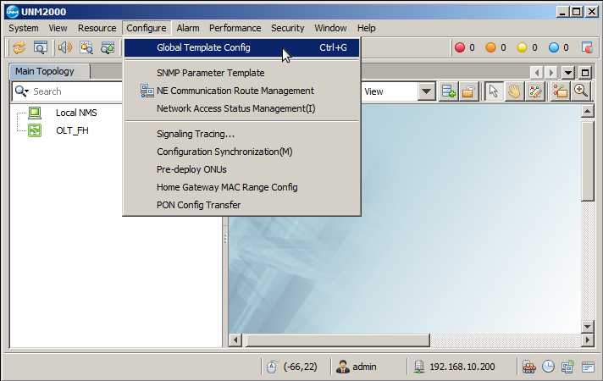The width and height of the screenshot is (603, 381).
Task: Open Signaling Tracing...
Action: [x=242, y=134]
